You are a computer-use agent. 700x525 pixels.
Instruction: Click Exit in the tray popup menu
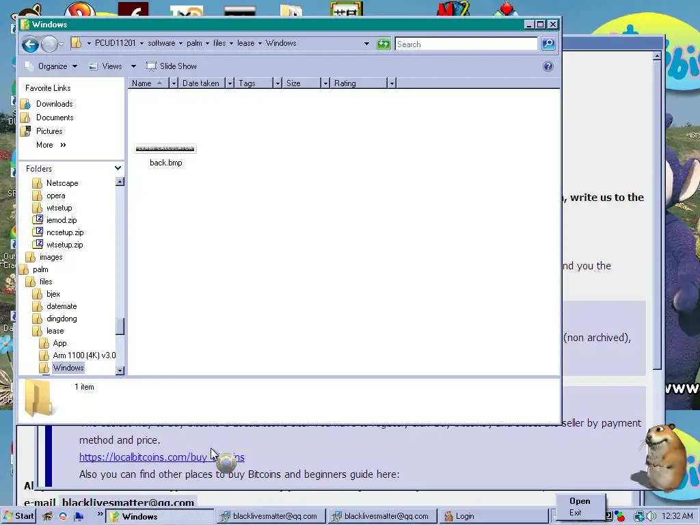point(575,513)
